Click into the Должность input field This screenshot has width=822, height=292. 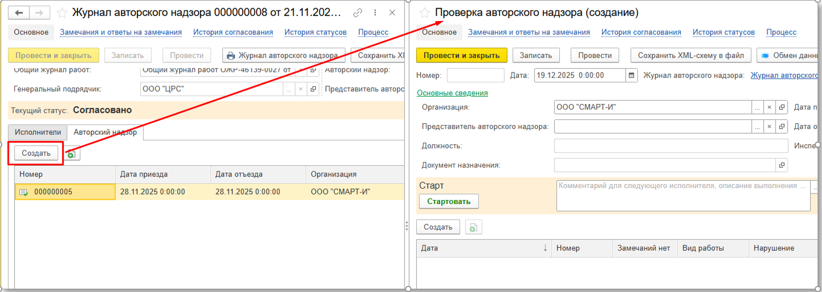coord(671,145)
